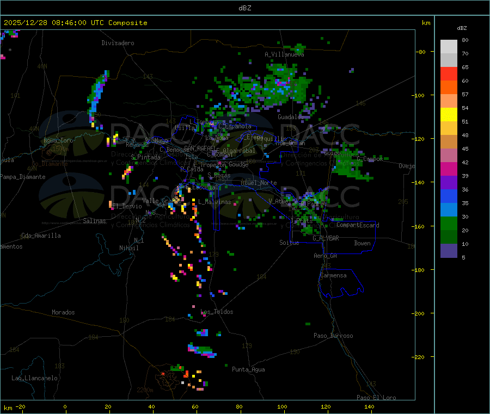This screenshot has width=490, height=414.
Task: Select the Agua_Toro place label
Action: click(x=58, y=140)
